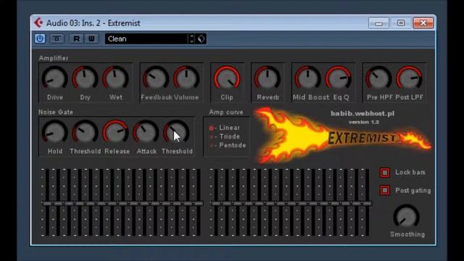Screen dimensions: 464x261
Task: Click the 'Amp curve' section label
Action: 226,112
